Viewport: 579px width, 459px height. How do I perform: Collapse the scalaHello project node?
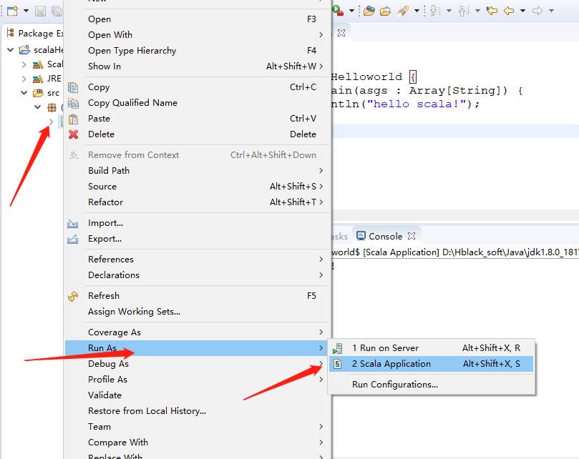coord(11,50)
